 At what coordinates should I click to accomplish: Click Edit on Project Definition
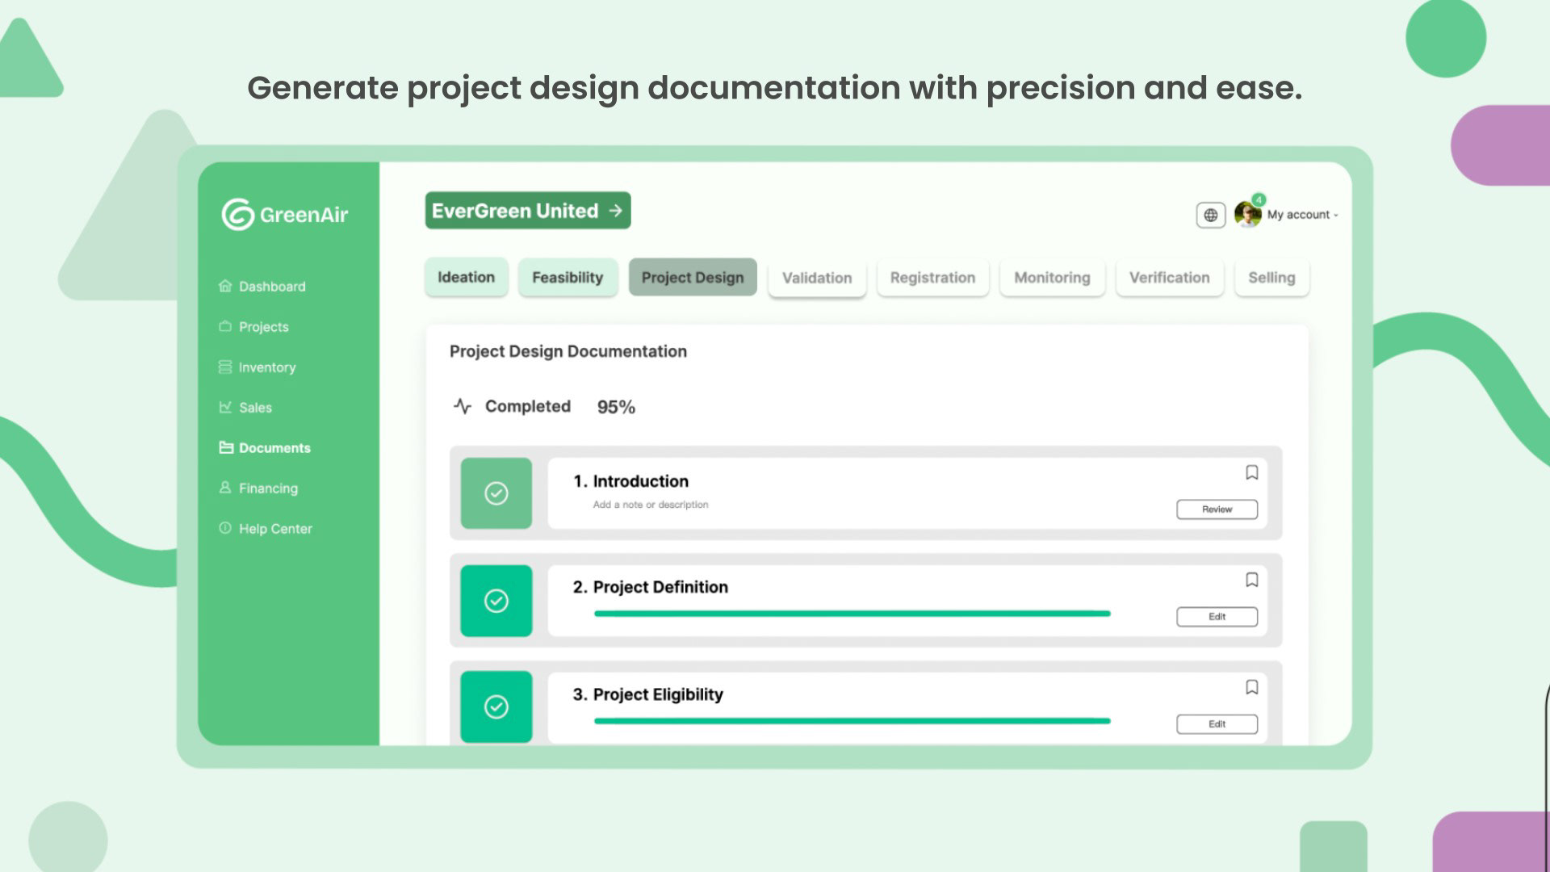point(1217,617)
